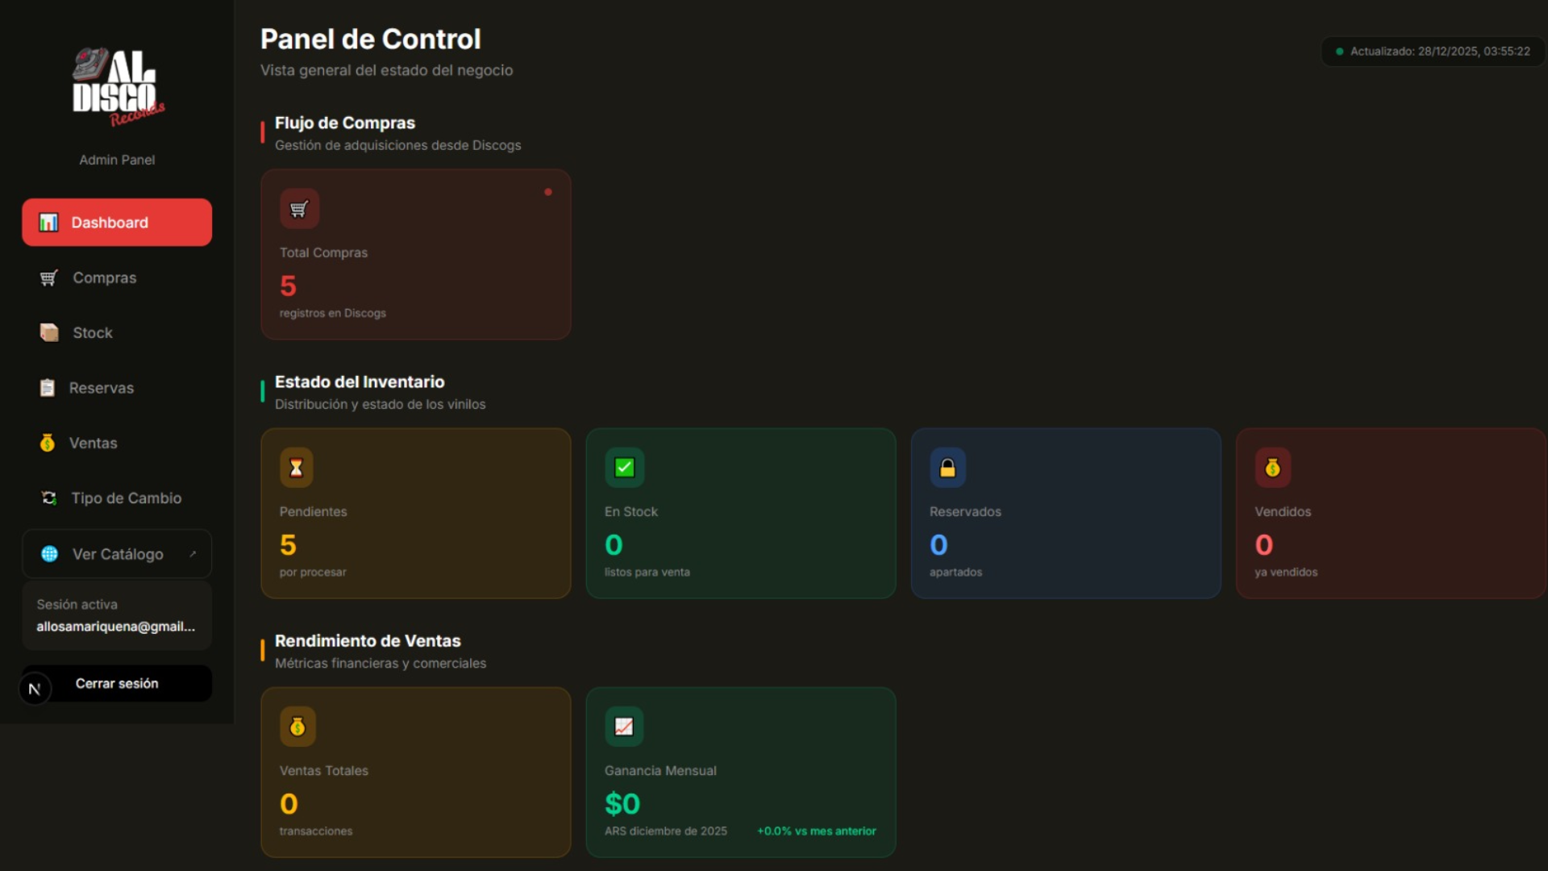Click the N avatar circle at bottom left
The image size is (1548, 871).
[34, 689]
